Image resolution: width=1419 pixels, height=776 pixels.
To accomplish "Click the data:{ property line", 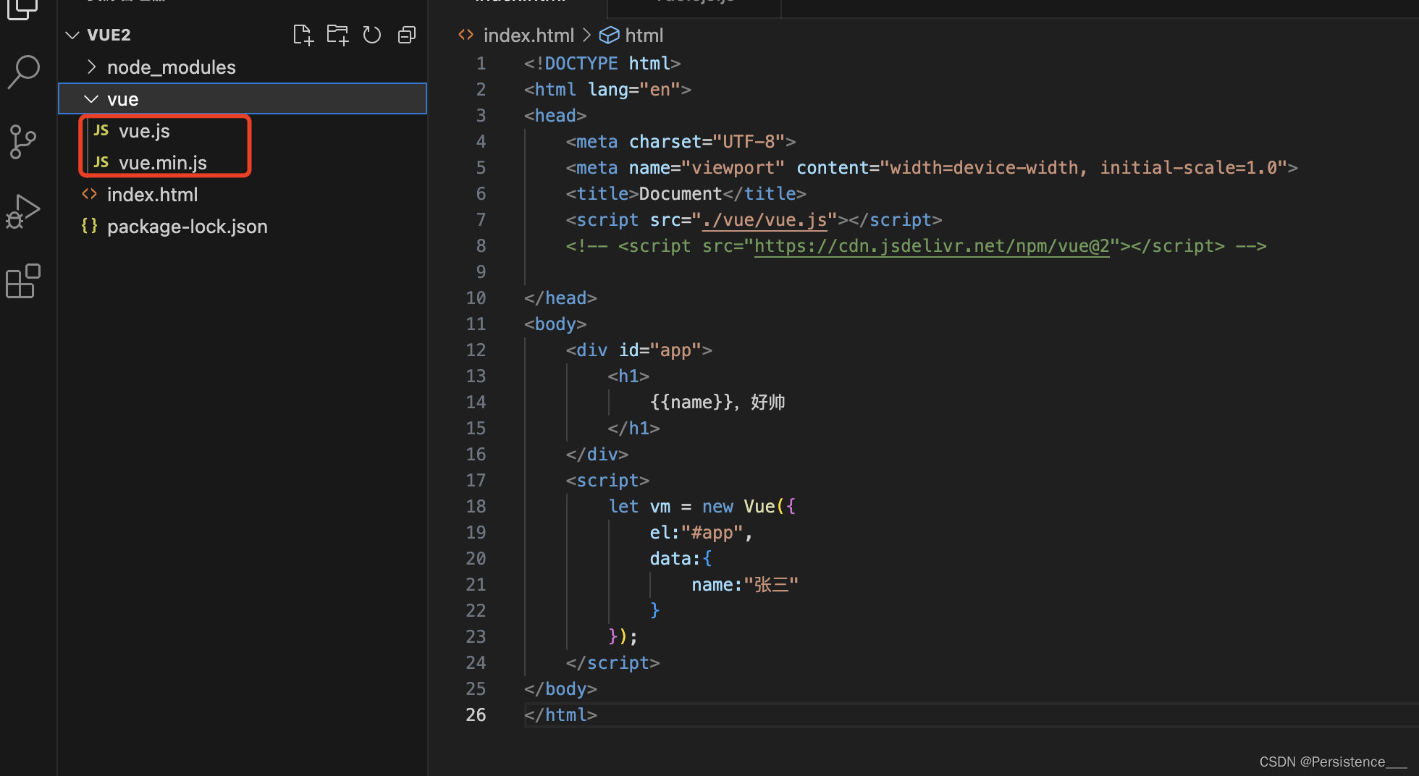I will (681, 559).
